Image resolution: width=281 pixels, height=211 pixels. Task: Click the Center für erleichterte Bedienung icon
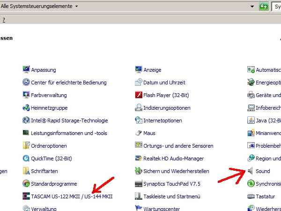point(26,83)
